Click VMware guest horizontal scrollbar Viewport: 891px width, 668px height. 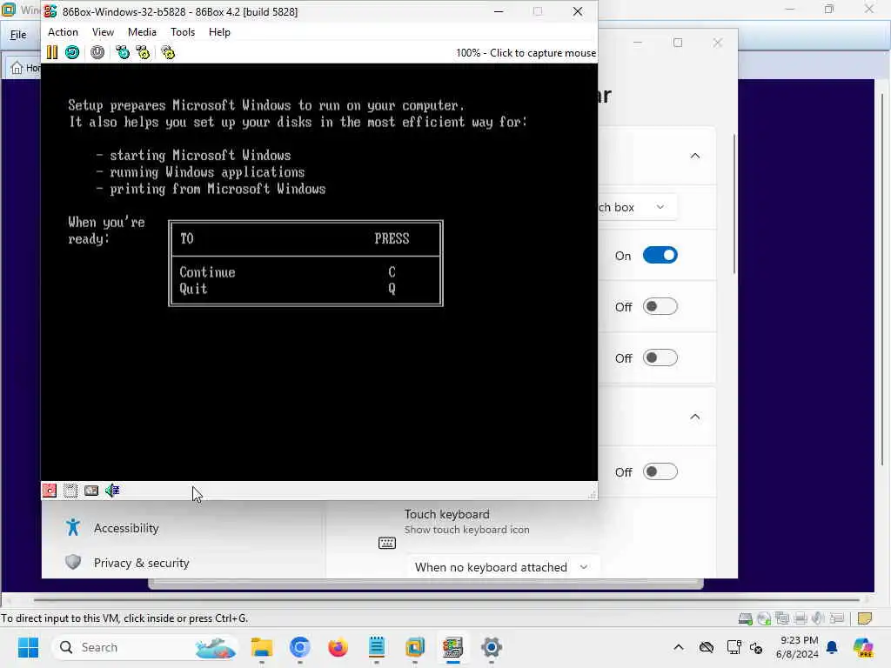[x=446, y=599]
